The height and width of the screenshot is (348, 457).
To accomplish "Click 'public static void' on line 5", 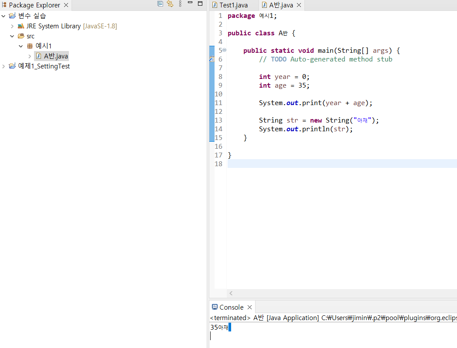I will (x=279, y=51).
